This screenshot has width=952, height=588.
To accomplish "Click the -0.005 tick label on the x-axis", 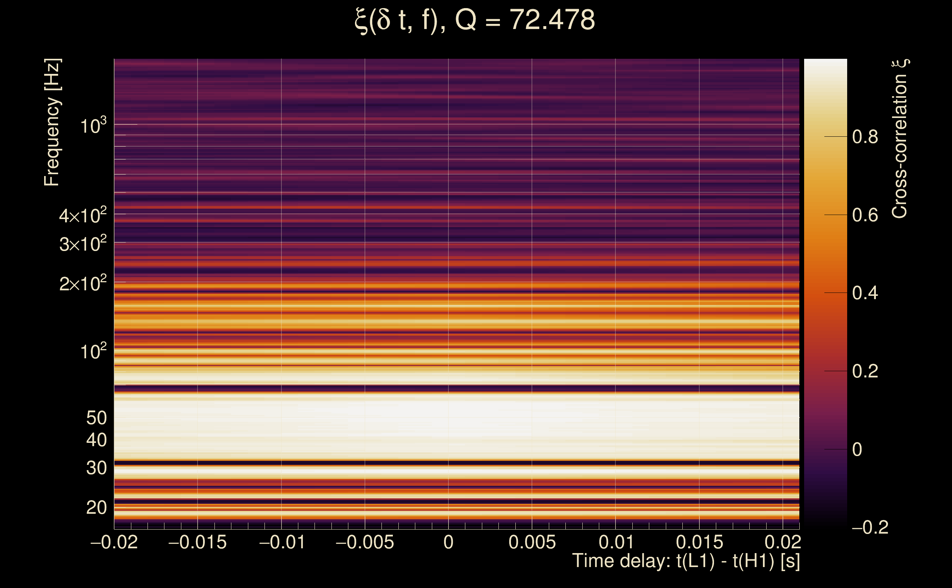I will (x=365, y=542).
